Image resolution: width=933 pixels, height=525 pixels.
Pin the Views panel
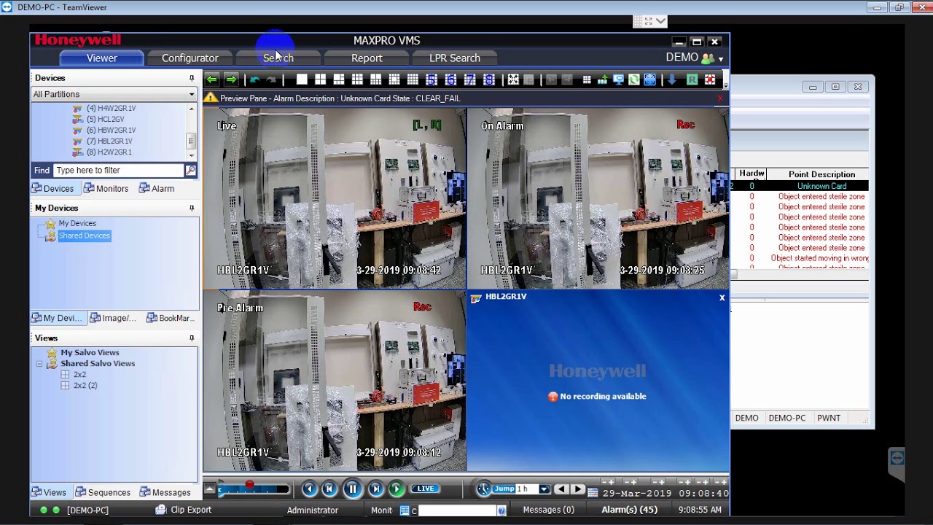click(192, 338)
